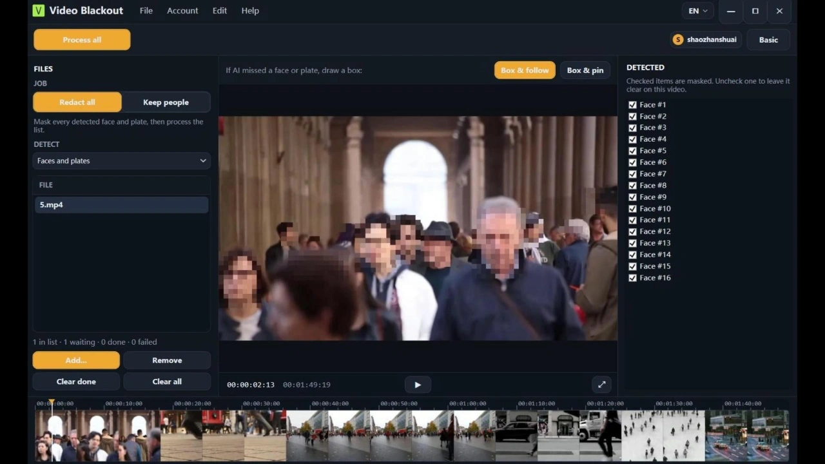Remove the selected file
The height and width of the screenshot is (464, 825).
(167, 360)
